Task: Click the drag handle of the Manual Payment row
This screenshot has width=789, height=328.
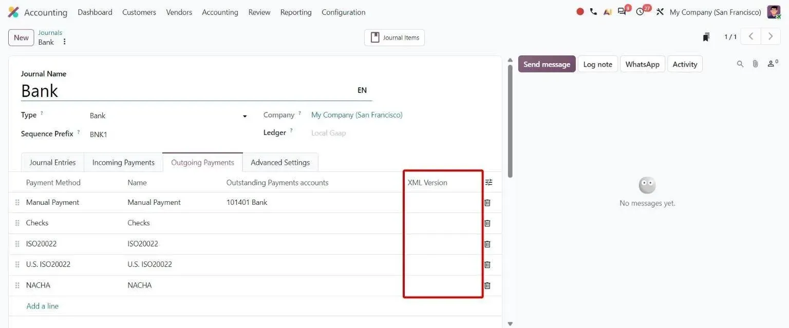Action: tap(17, 203)
